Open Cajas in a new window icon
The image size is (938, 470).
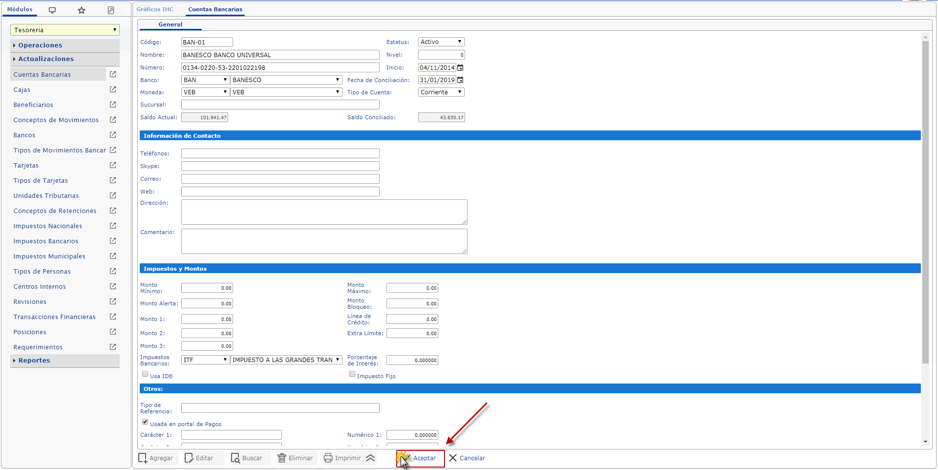(x=113, y=89)
